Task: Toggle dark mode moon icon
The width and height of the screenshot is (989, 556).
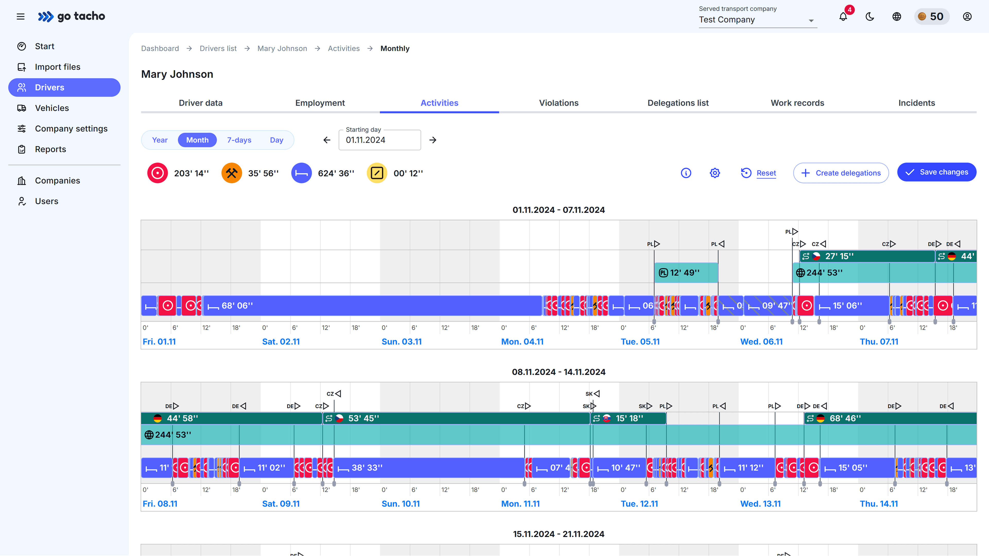Action: tap(870, 16)
